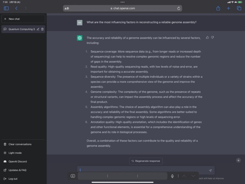Switch to Light mode

click(x=15, y=153)
